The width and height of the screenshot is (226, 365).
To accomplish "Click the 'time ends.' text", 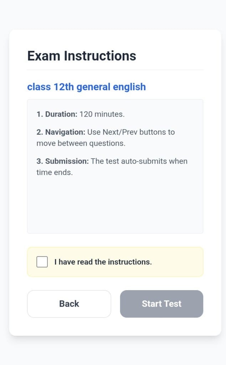I will (x=55, y=173).
